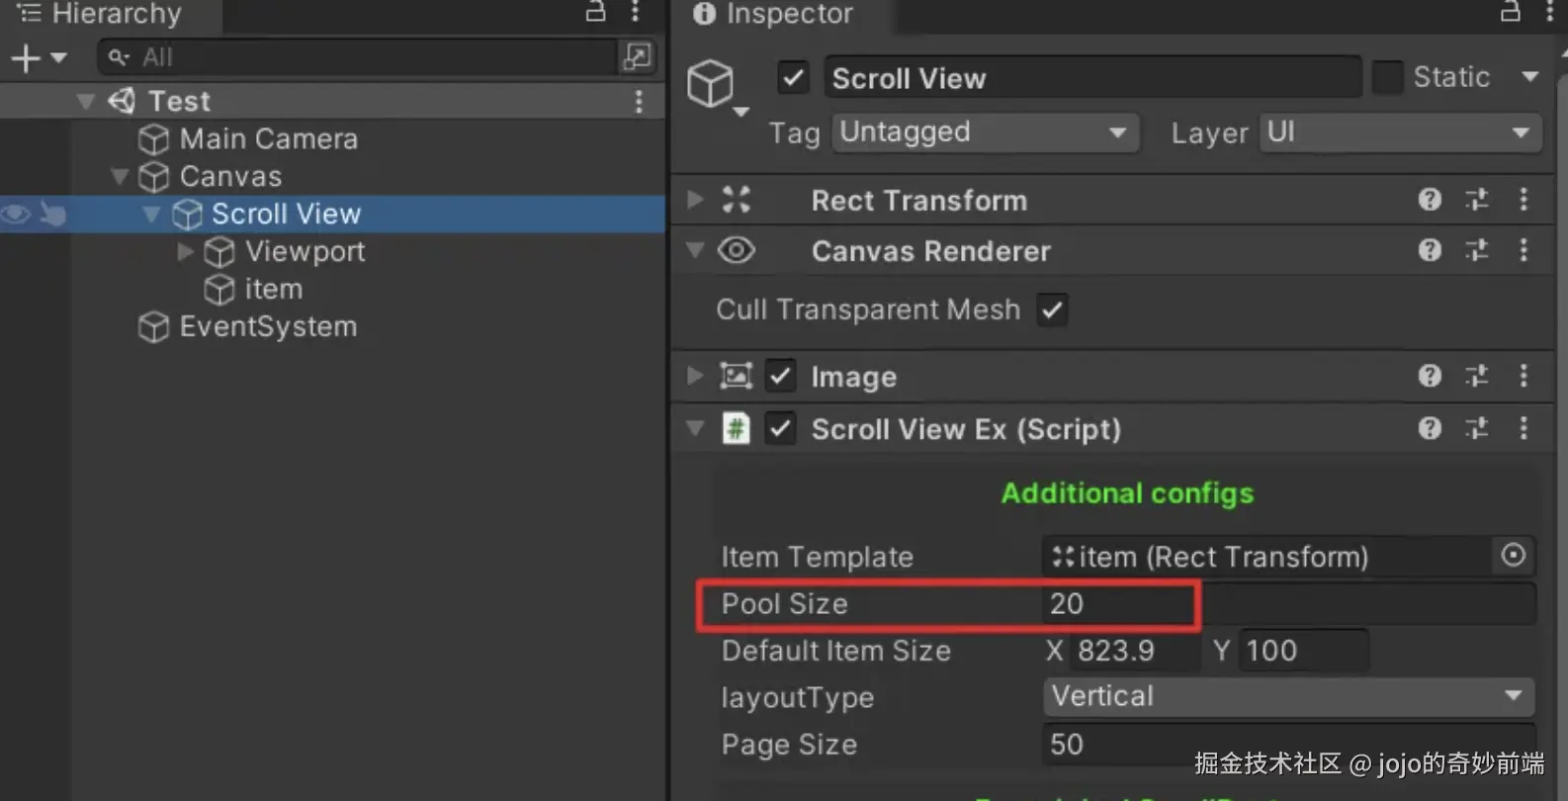Toggle the Static checkbox
1568x801 pixels.
tap(1387, 77)
